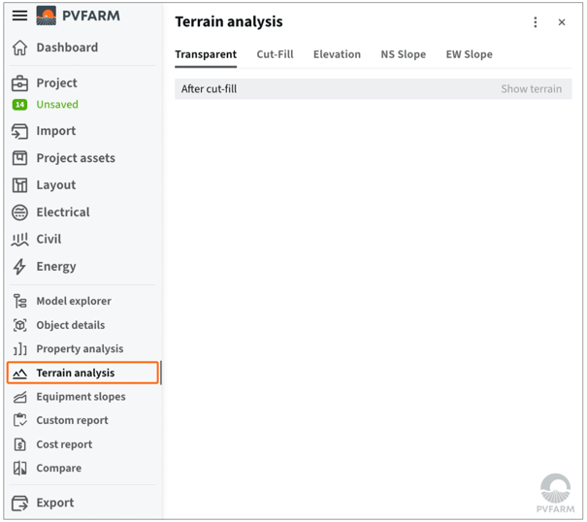This screenshot has width=587, height=522.
Task: Open the Export icon at bottom
Action: tap(19, 503)
